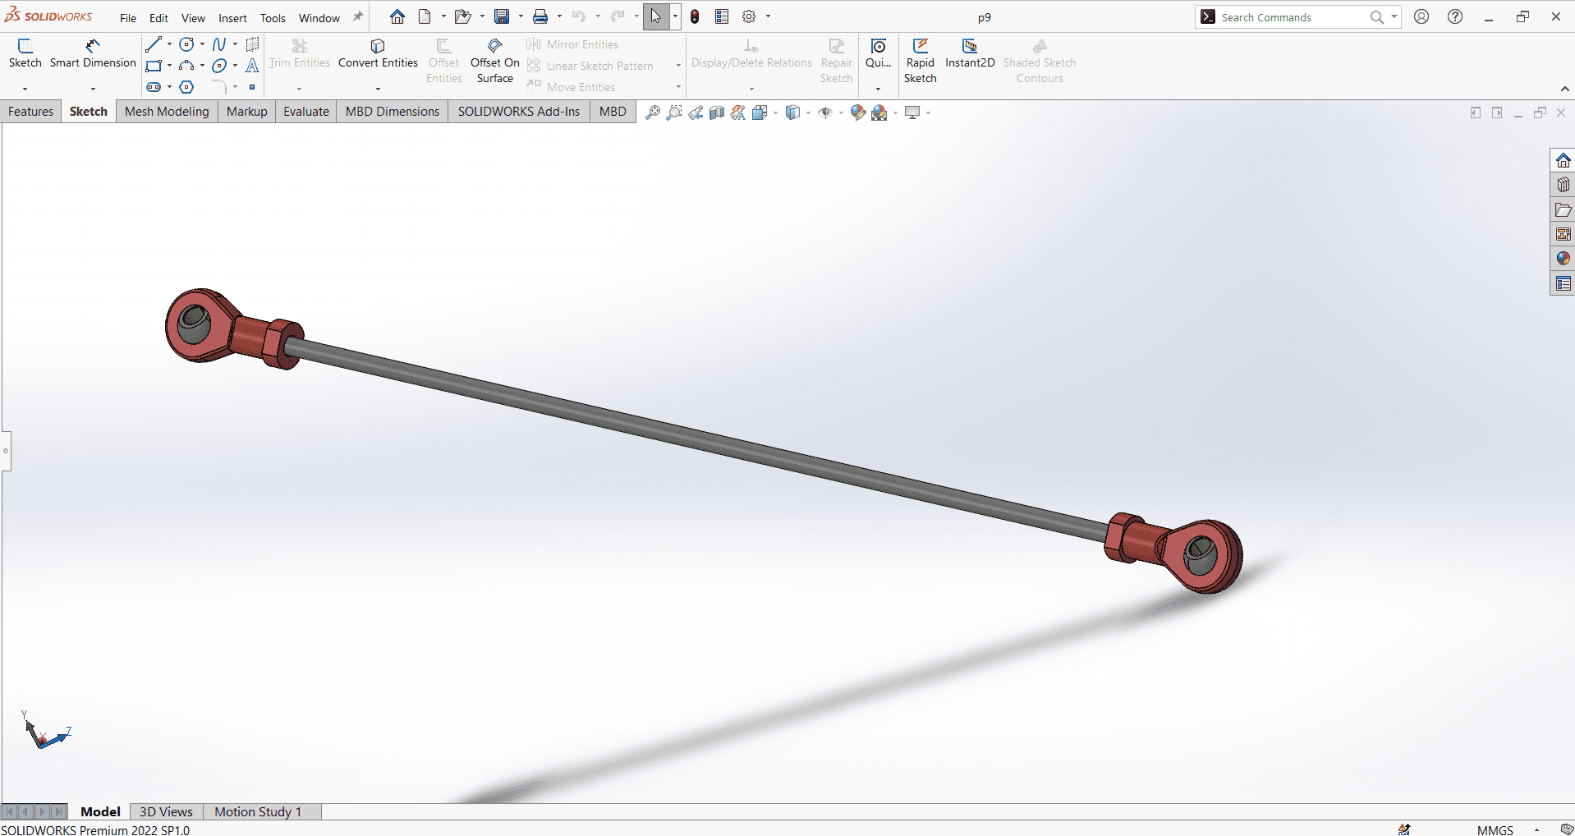This screenshot has width=1575, height=836.
Task: Expand the Line tool dropdown arrow
Action: point(169,44)
